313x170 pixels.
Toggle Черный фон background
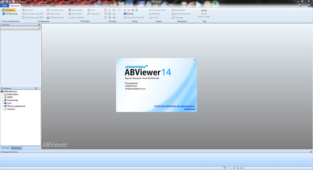(x=75, y=10)
